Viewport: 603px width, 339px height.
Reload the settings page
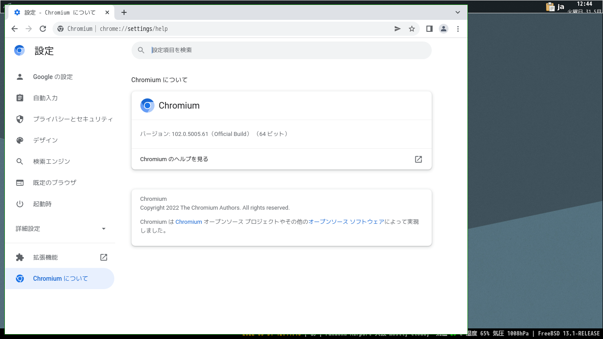[x=43, y=29]
